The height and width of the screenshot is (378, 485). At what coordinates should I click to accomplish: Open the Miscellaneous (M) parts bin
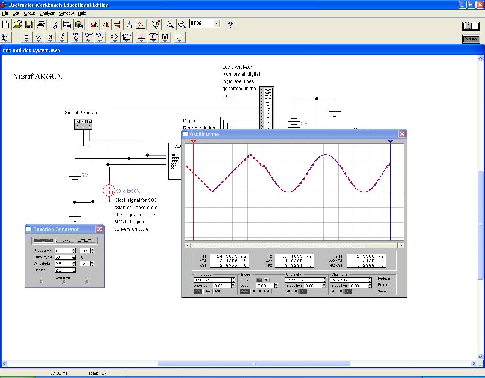[x=165, y=37]
